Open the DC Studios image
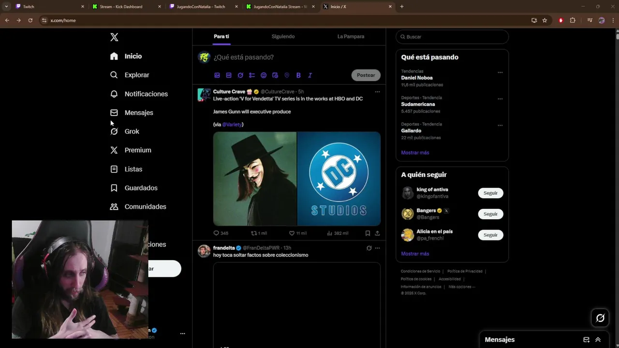The image size is (619, 348). click(339, 179)
